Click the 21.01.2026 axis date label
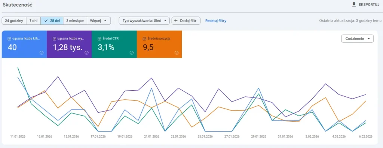Image resolution: width=383 pixels, height=148 pixels. coord(151,136)
